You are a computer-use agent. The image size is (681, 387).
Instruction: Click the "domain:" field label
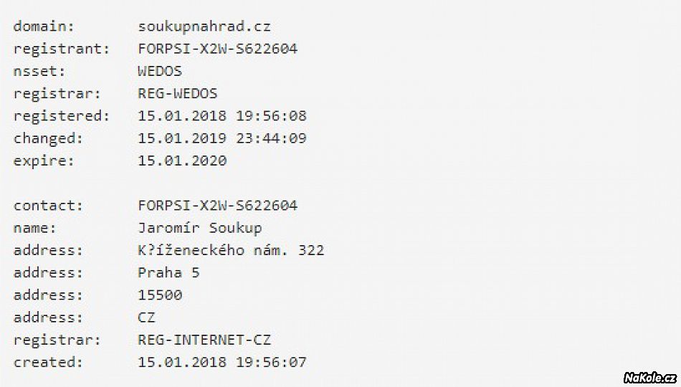[x=44, y=27]
